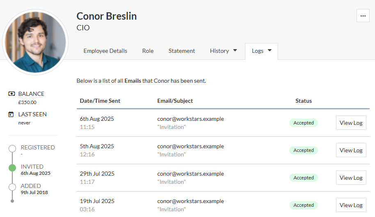375x217 pixels.
Task: Sort by Date/Time Sent column header
Action: [x=100, y=101]
